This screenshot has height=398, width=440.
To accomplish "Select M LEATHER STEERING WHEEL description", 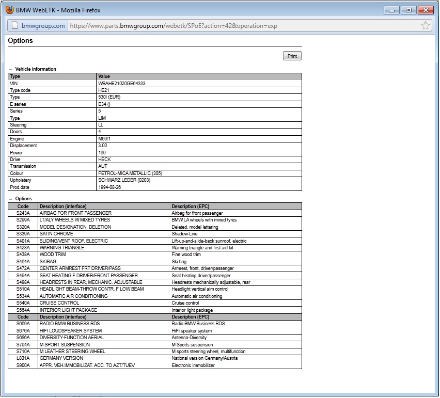I will coord(72,352).
